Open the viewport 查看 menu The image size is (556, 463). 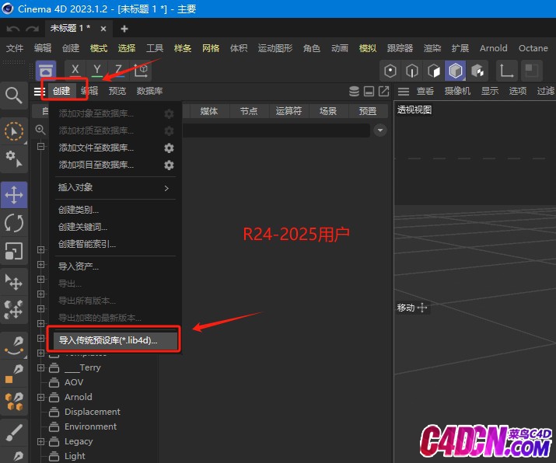425,91
